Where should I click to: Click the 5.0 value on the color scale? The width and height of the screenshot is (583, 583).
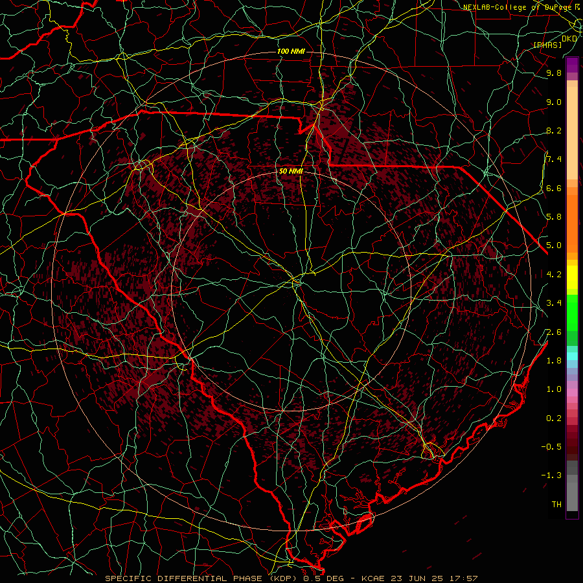(554, 246)
